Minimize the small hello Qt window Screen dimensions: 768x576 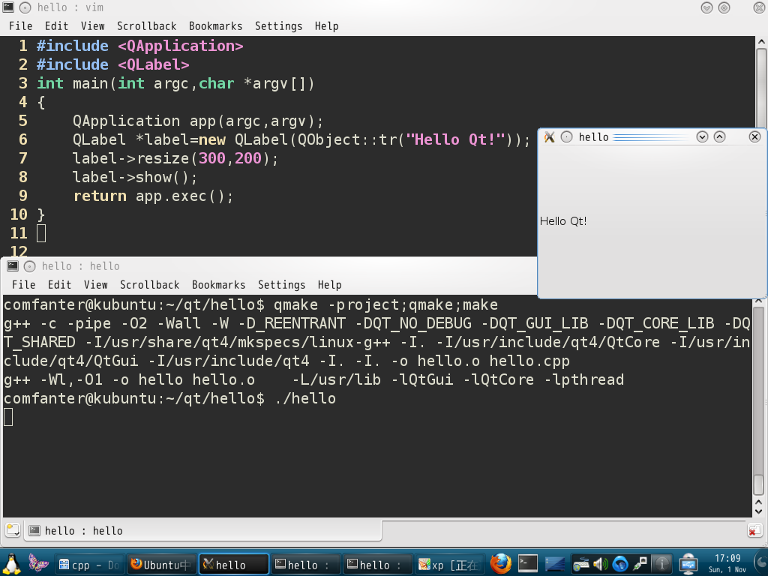(x=702, y=137)
